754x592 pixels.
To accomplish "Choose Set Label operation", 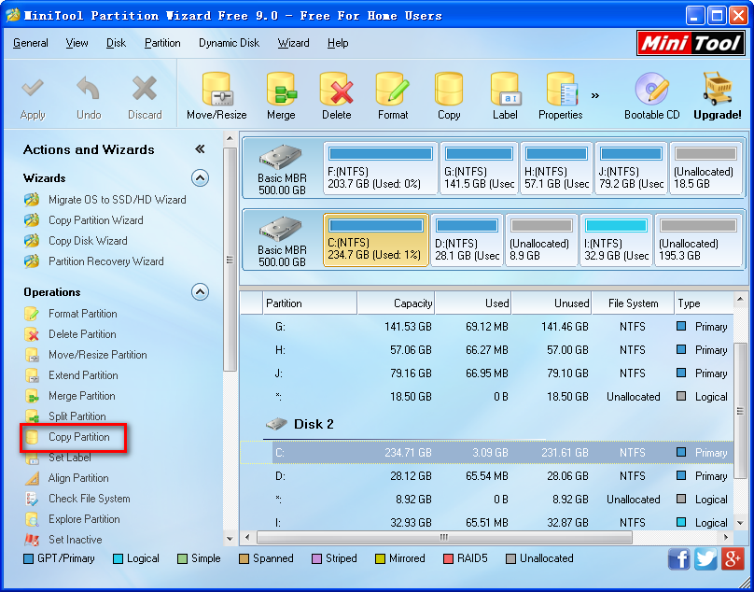I will (70, 458).
